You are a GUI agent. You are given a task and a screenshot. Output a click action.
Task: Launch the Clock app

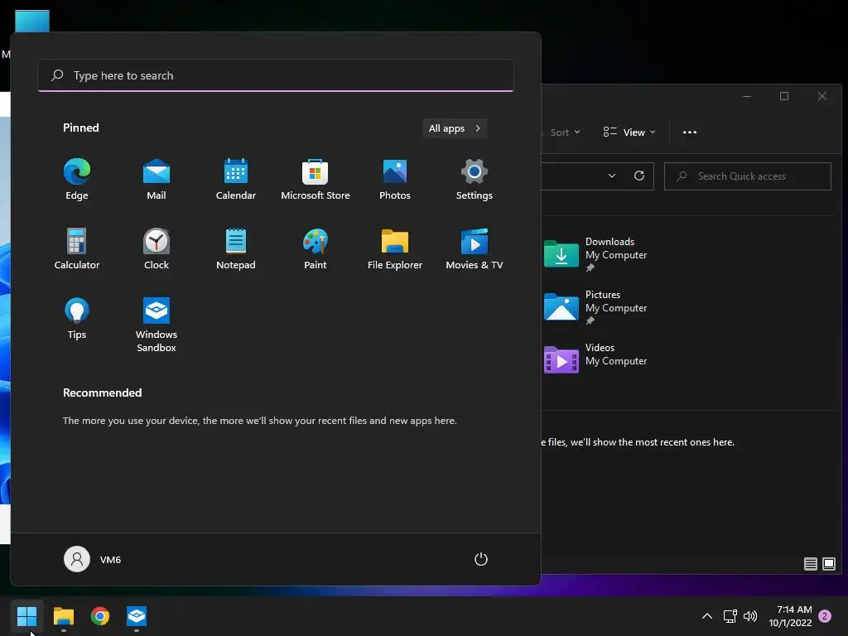click(157, 248)
